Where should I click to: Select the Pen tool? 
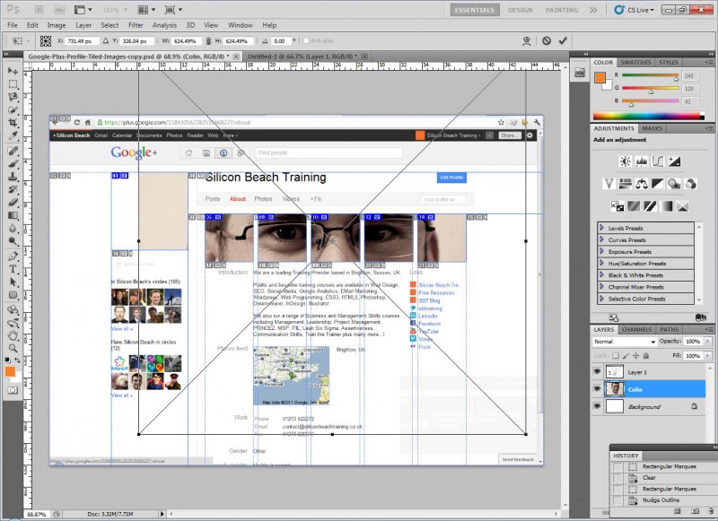13,256
